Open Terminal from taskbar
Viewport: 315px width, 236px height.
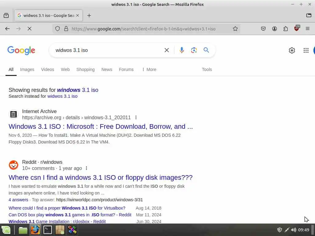(x=48, y=230)
